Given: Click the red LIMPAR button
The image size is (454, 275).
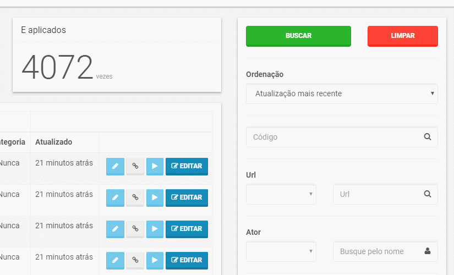Looking at the screenshot, I should pos(403,36).
